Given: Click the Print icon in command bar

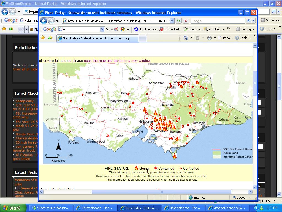Looking at the screenshot, I should (x=209, y=38).
